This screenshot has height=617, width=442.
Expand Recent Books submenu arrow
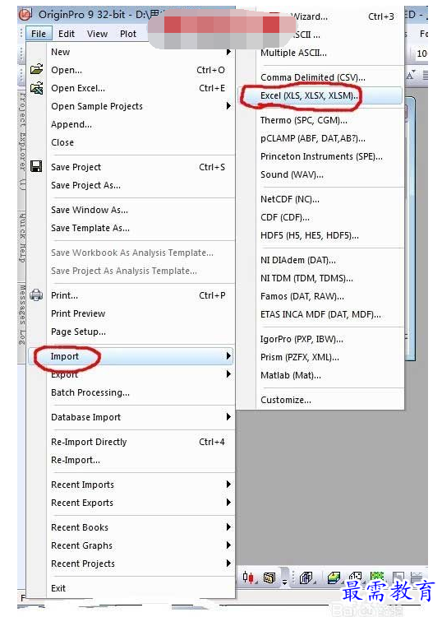click(x=228, y=527)
